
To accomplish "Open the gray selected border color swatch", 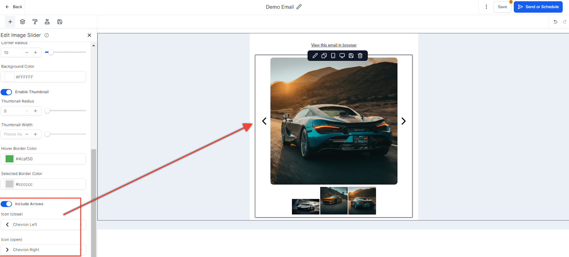I will tap(10, 184).
